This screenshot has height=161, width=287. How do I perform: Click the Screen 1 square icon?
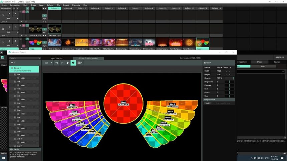(x=12, y=68)
